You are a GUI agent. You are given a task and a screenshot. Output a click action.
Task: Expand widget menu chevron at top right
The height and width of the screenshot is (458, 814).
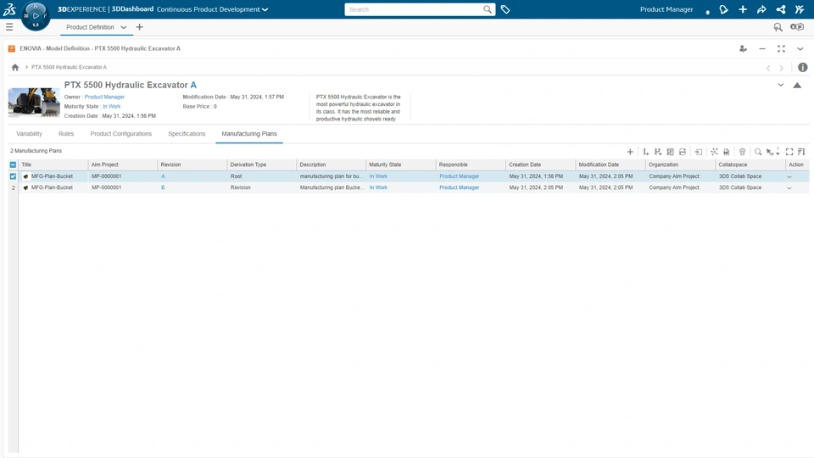[800, 48]
